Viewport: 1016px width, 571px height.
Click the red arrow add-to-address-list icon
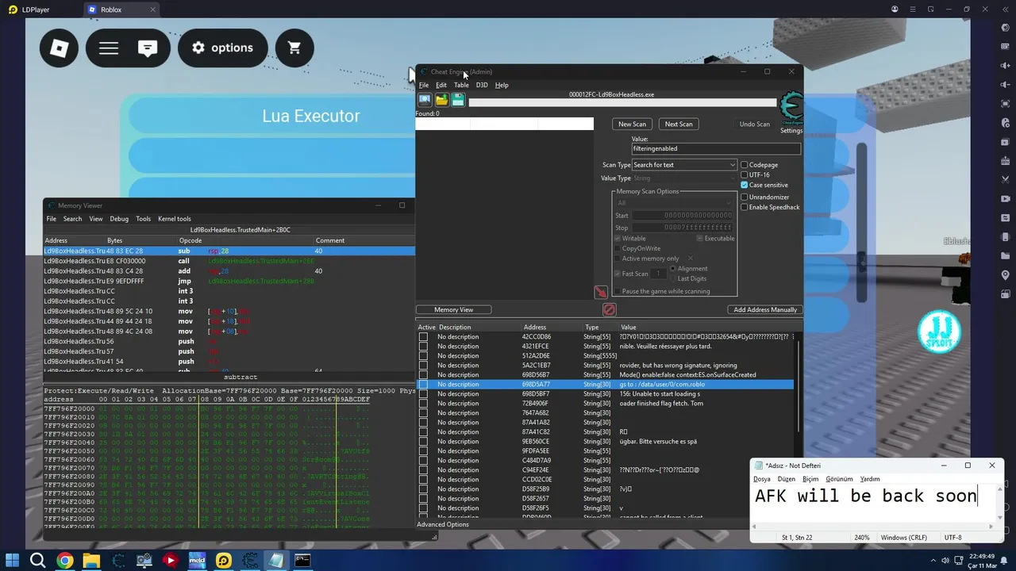(601, 293)
